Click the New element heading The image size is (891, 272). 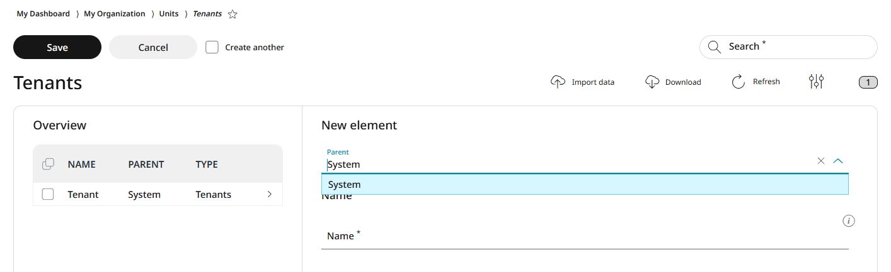(359, 125)
